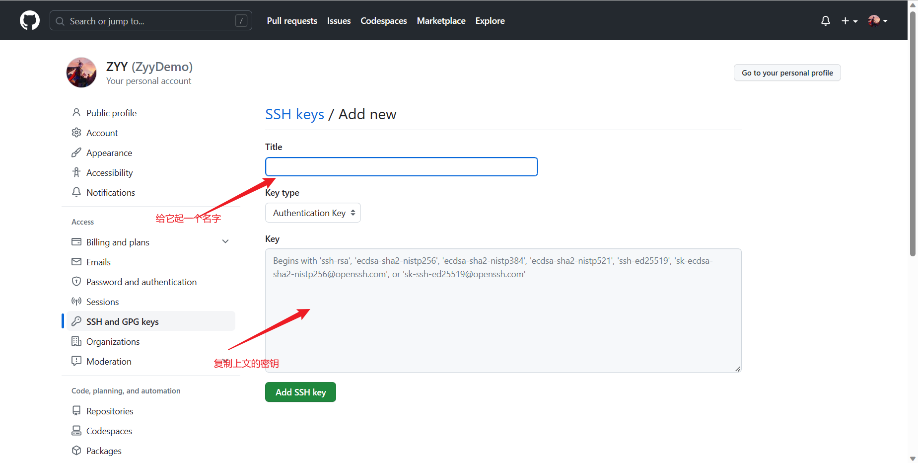Click the package icon beside Packages
This screenshot has height=463, width=918.
(x=76, y=451)
